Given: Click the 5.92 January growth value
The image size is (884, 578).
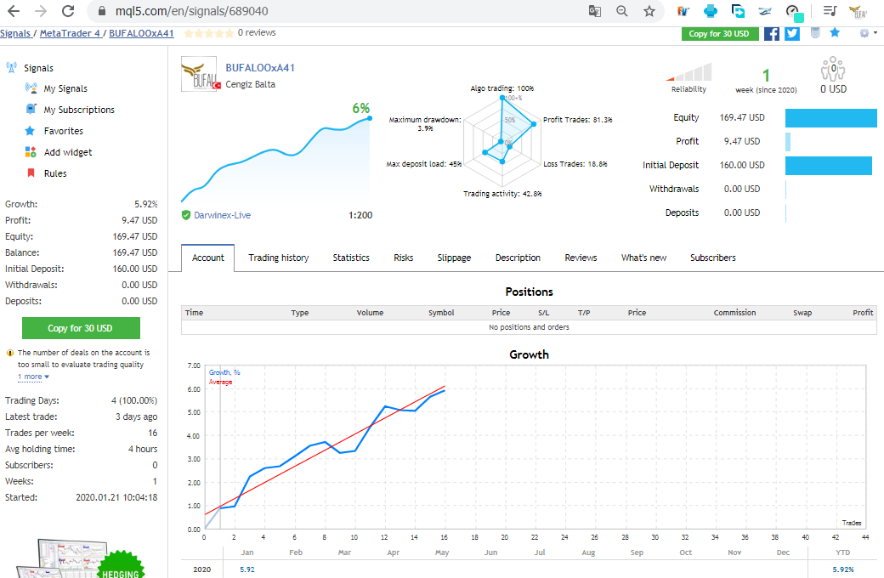Looking at the screenshot, I should [247, 569].
